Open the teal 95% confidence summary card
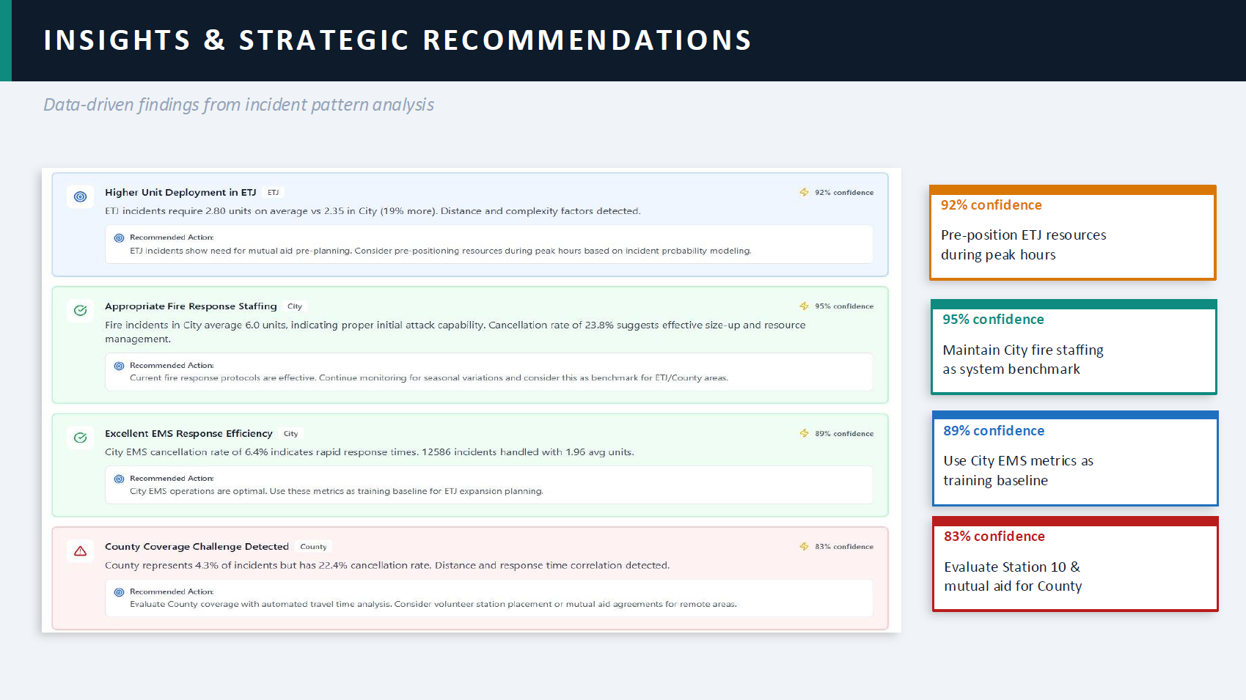Image resolution: width=1246 pixels, height=700 pixels. 1073,347
